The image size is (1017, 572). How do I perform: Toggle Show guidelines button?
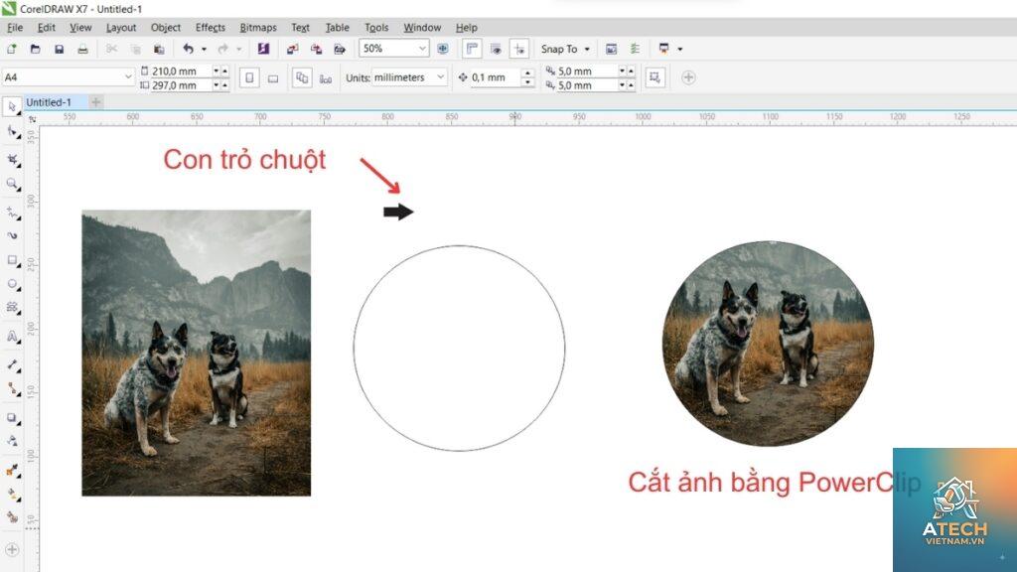pos(518,49)
